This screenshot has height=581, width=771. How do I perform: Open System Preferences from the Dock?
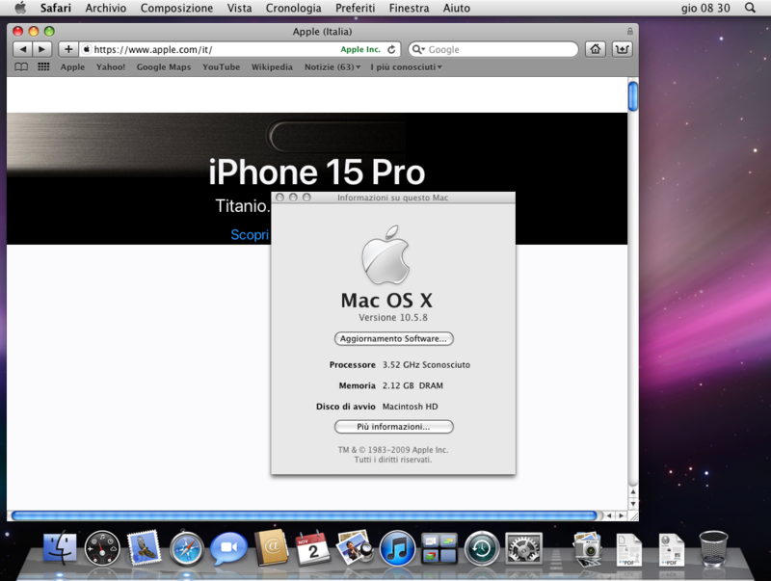523,548
